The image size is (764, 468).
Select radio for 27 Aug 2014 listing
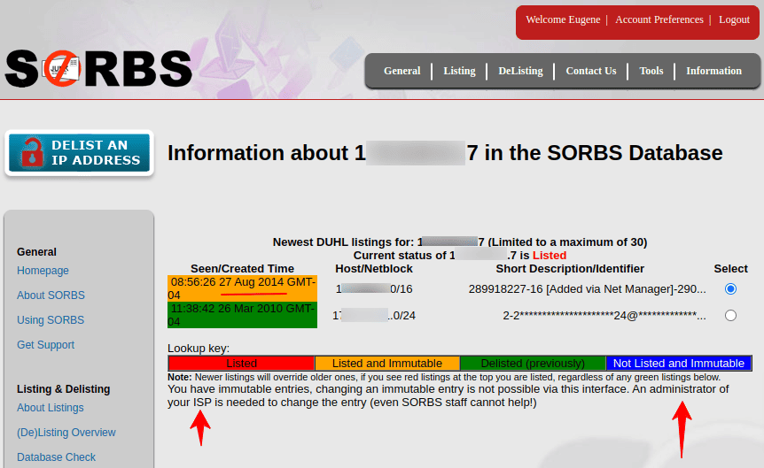(730, 289)
